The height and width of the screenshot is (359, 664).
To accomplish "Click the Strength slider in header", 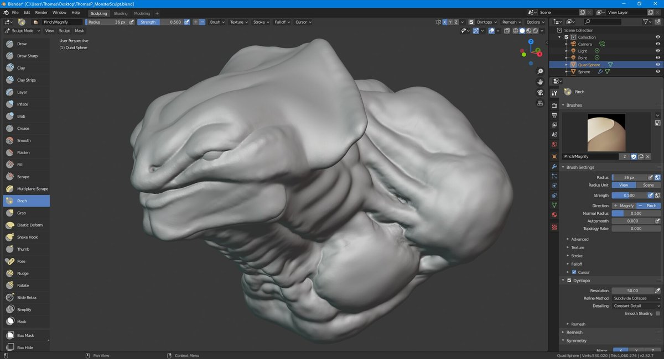I will click(160, 22).
